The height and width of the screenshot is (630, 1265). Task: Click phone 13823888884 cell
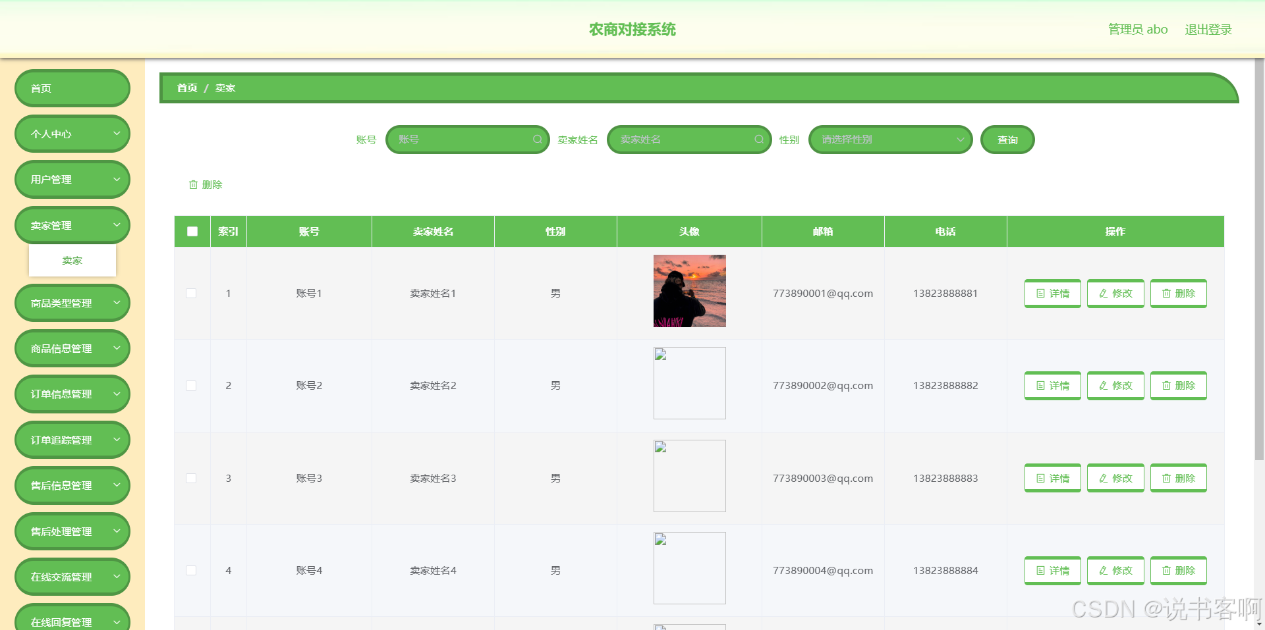click(945, 571)
